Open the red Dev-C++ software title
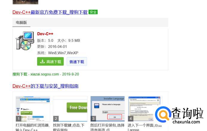This screenshot has width=207, height=131. [45, 34]
